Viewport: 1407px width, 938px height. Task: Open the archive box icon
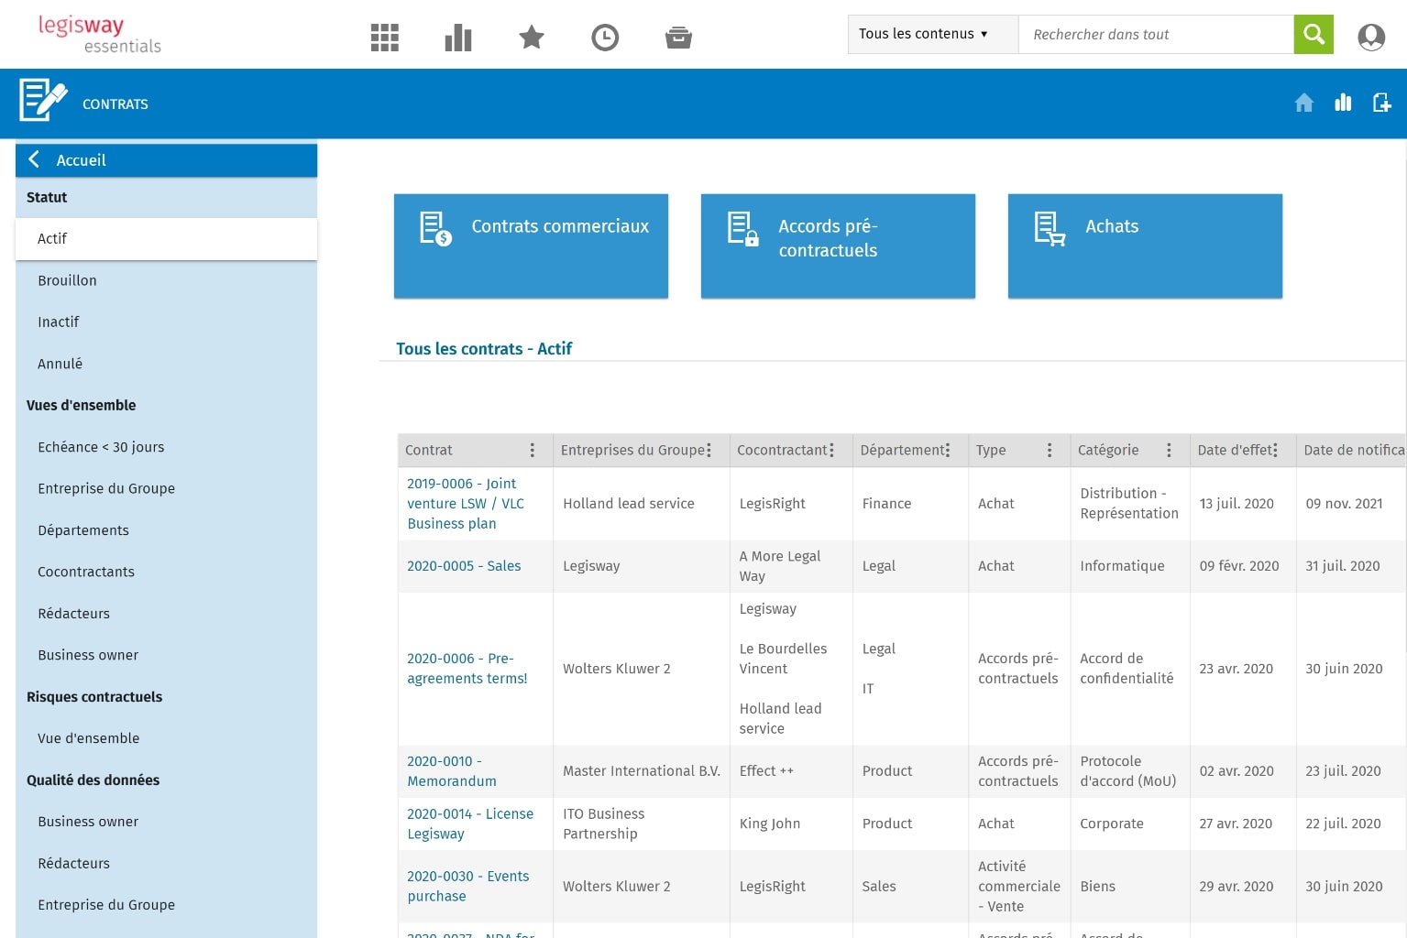click(x=678, y=38)
